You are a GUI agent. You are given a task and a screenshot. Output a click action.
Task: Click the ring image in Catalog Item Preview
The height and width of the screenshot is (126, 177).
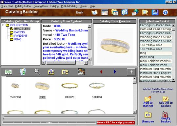click(115, 46)
